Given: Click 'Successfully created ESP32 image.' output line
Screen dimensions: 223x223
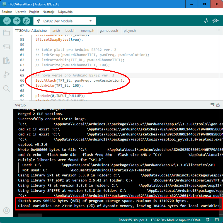Looking at the screenshot, I should tap(52, 119).
